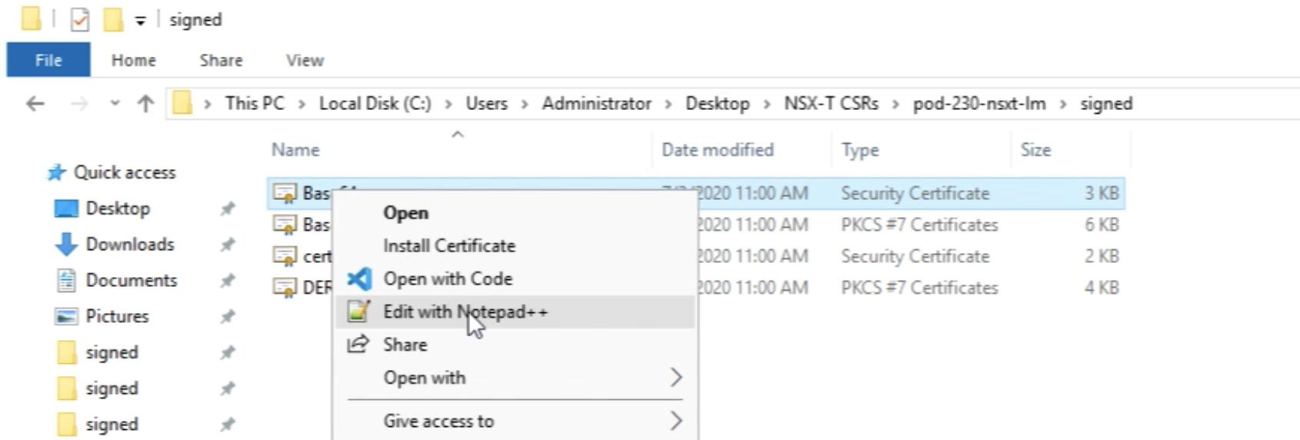Viewport: 1300px width, 440px height.
Task: Unpin Desktop using its pin icon
Action: (x=228, y=208)
